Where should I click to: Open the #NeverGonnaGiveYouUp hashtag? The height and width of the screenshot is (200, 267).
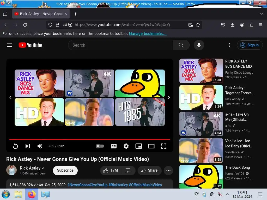click(x=88, y=185)
